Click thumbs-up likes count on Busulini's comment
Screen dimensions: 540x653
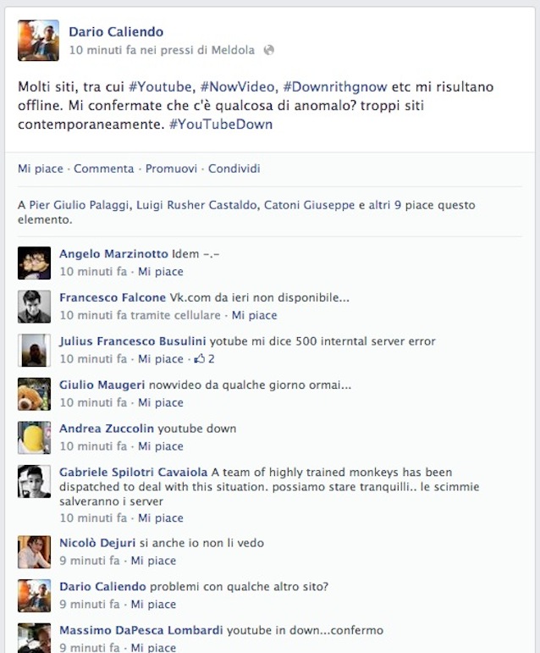[x=204, y=358]
